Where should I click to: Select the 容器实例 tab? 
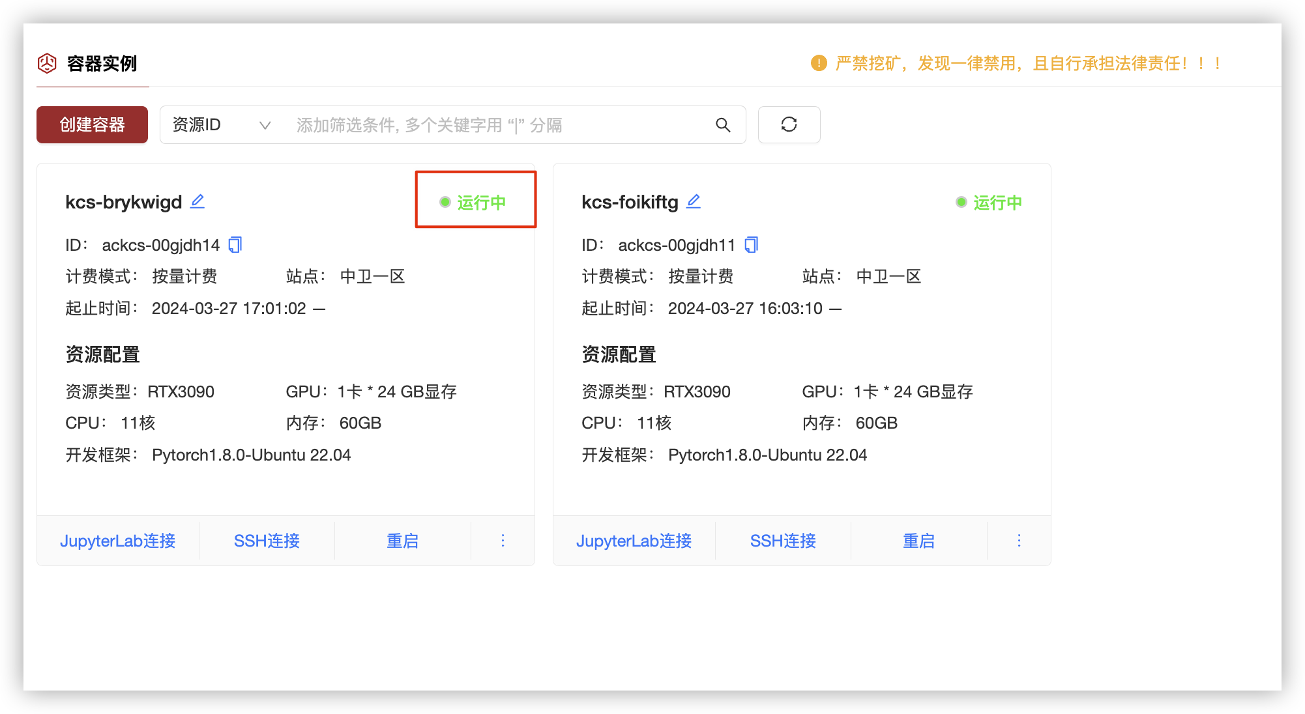point(93,63)
